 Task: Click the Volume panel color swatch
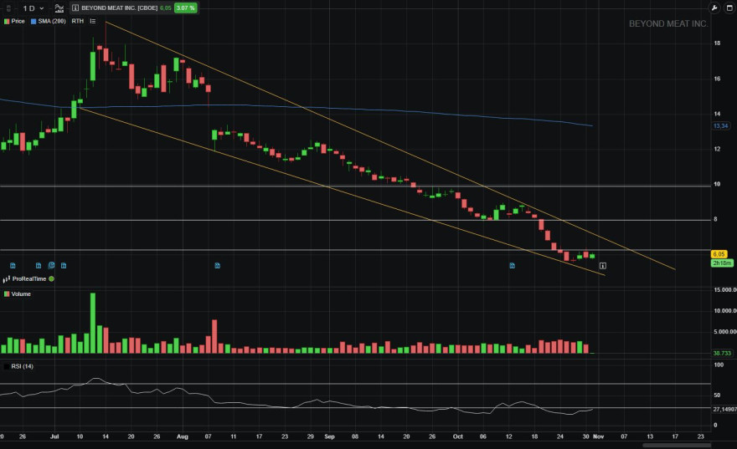coord(7,294)
